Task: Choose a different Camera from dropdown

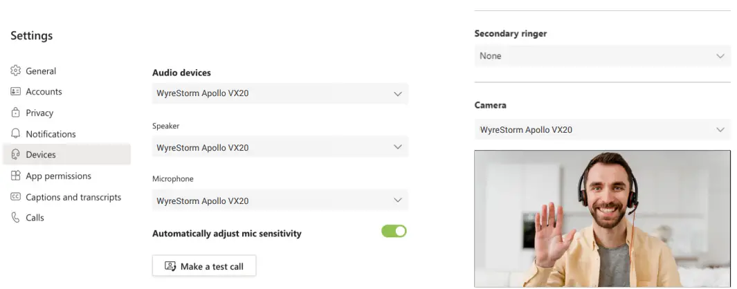Action: (x=602, y=129)
